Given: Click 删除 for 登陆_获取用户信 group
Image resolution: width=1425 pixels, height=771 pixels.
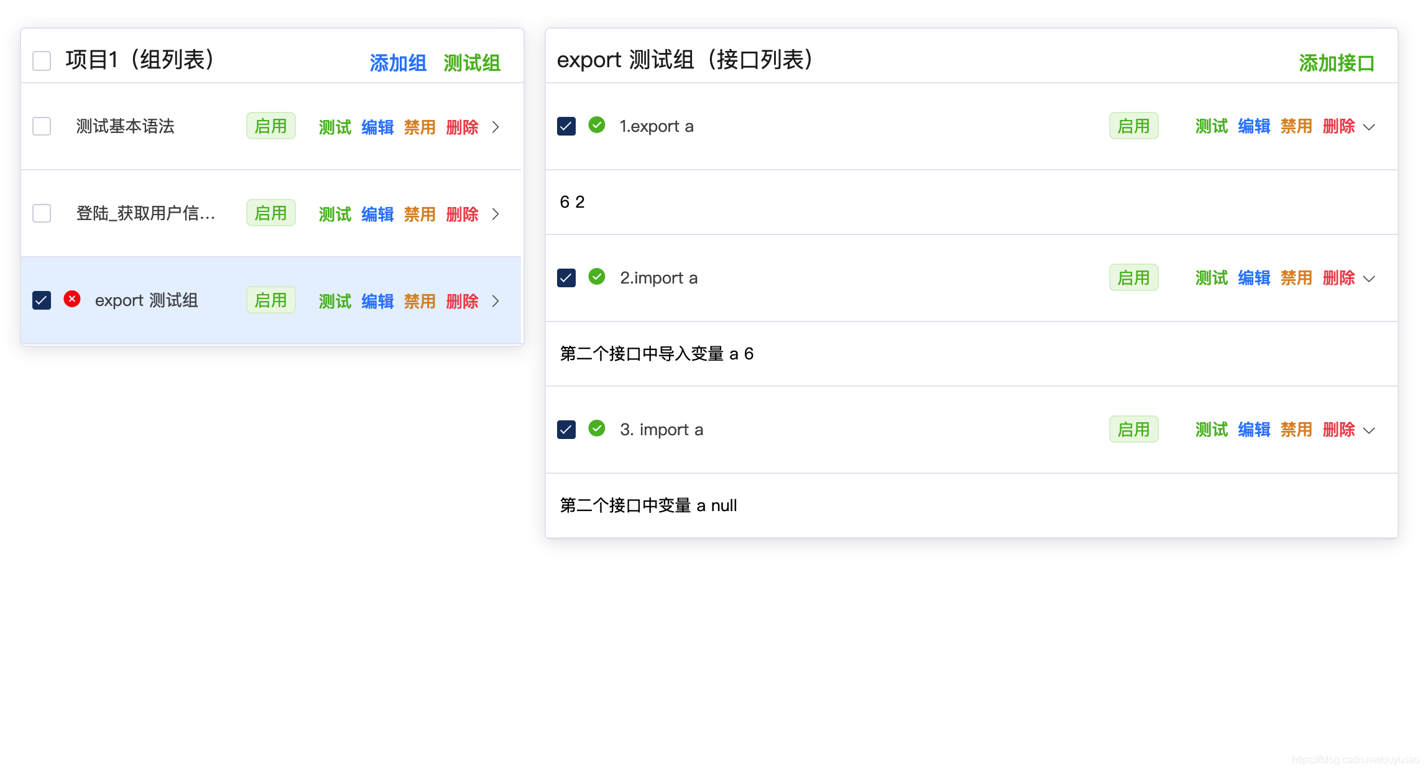Looking at the screenshot, I should point(462,214).
